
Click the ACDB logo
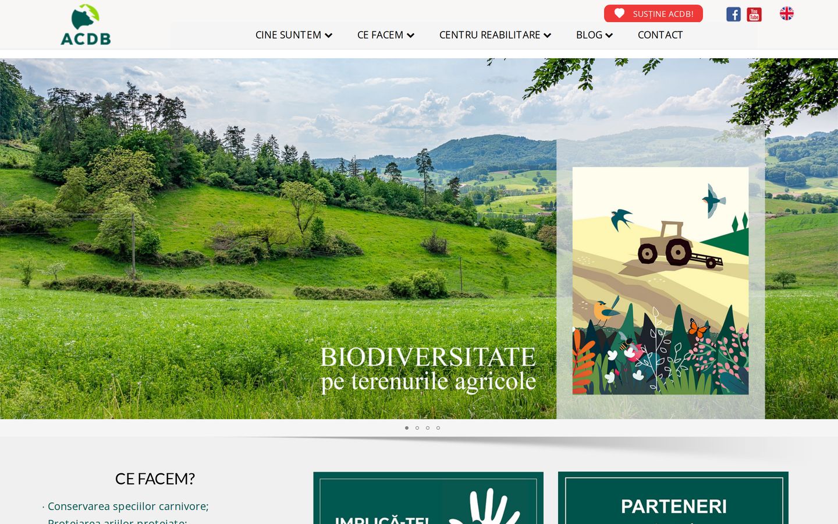tap(86, 24)
